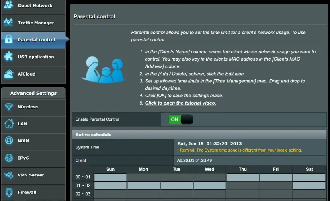Open Traffic Manager via its graph icon
The height and width of the screenshot is (201, 330).
click(9, 23)
